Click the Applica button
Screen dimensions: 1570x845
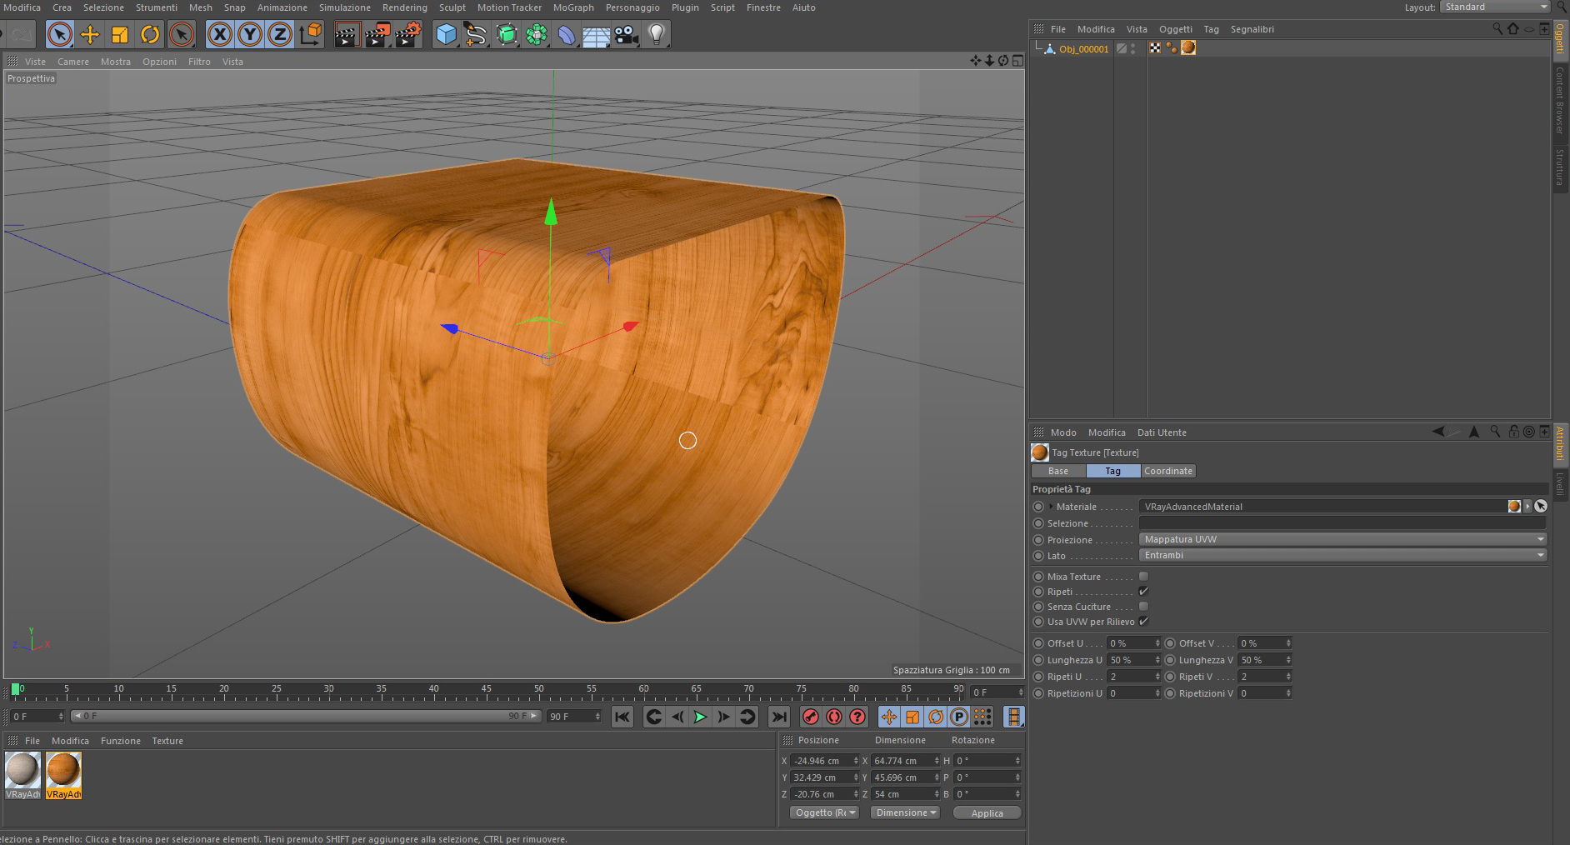click(x=987, y=813)
